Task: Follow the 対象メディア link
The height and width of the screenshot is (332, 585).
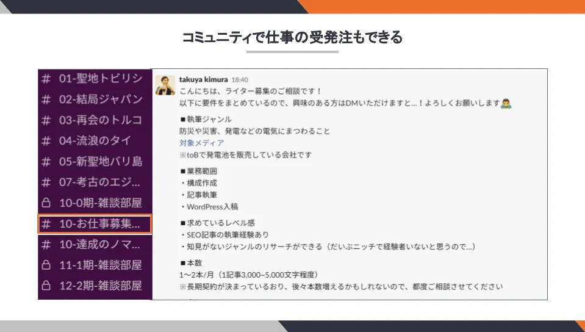Action: [202, 143]
